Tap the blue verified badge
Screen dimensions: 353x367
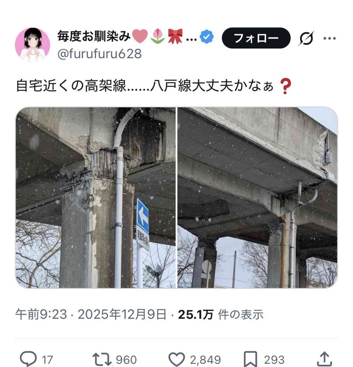(x=207, y=37)
